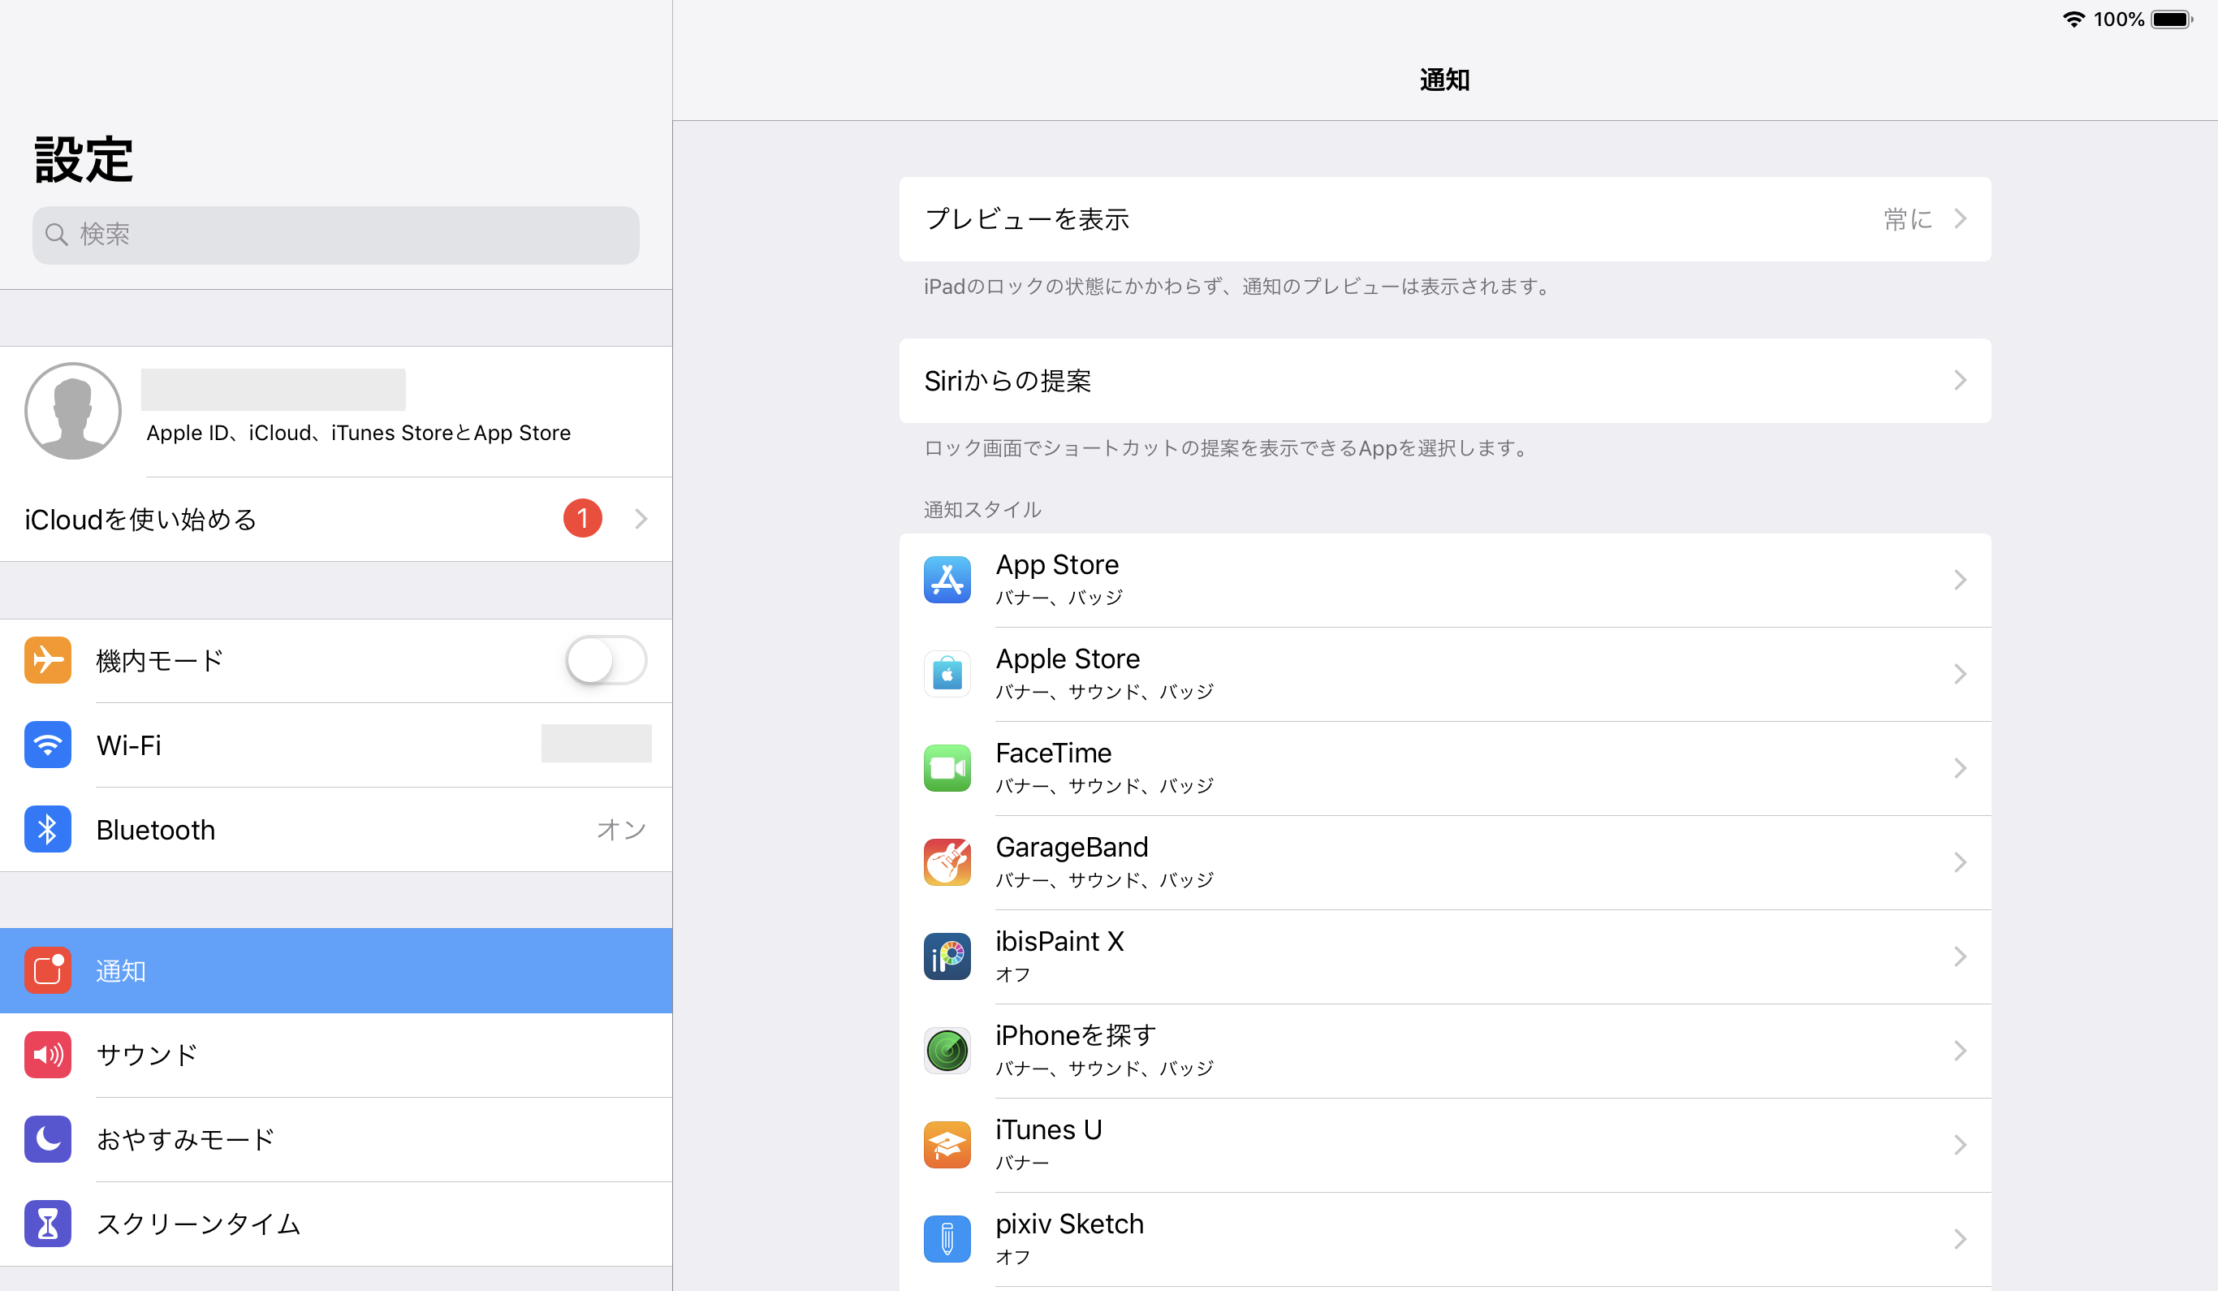The image size is (2218, 1291).
Task: Open GarageBand notification settings
Action: coord(1444,862)
